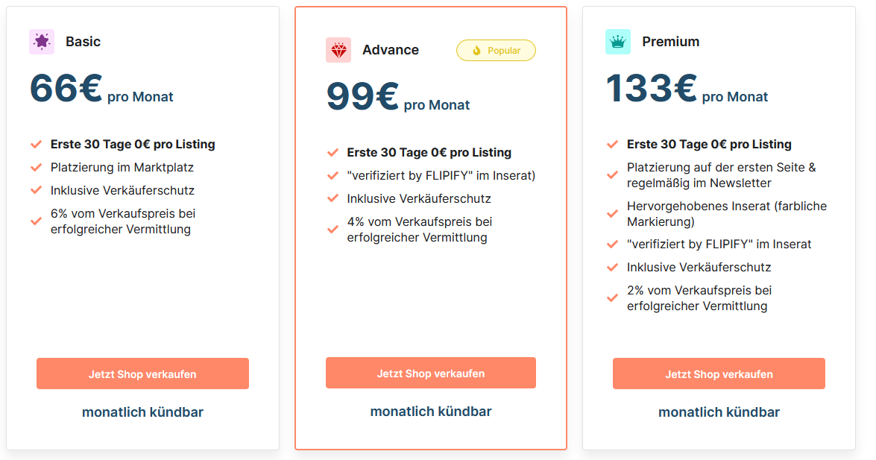This screenshot has width=876, height=460.
Task: Click checkmark beside Basic Inklusive Verkäuferschutz
Action: [x=37, y=190]
